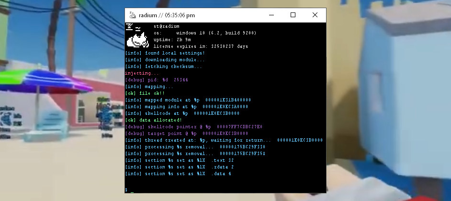Click the 'processing %s removal' line ending F358

[195, 154]
